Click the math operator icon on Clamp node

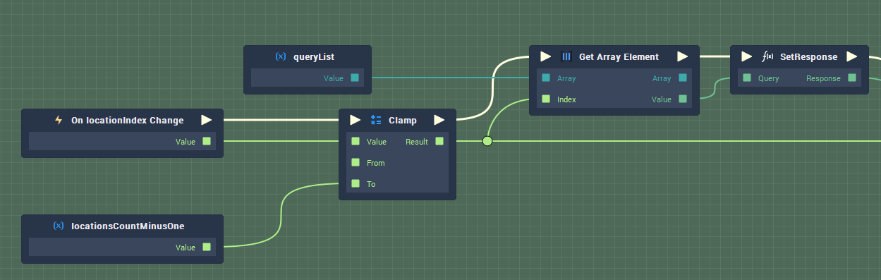[376, 121]
